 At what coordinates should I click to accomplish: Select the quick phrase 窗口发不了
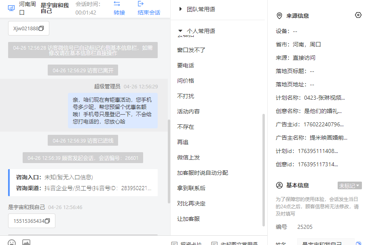click(191, 50)
